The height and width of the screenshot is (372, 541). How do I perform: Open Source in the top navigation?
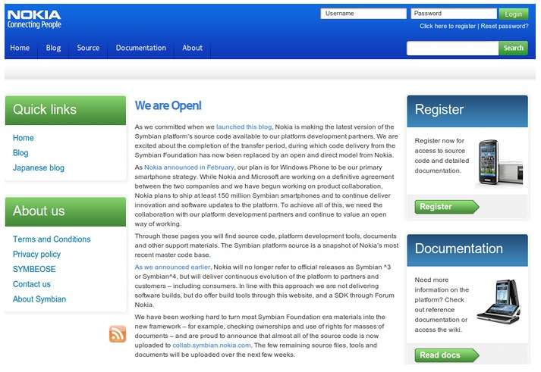[x=88, y=48]
